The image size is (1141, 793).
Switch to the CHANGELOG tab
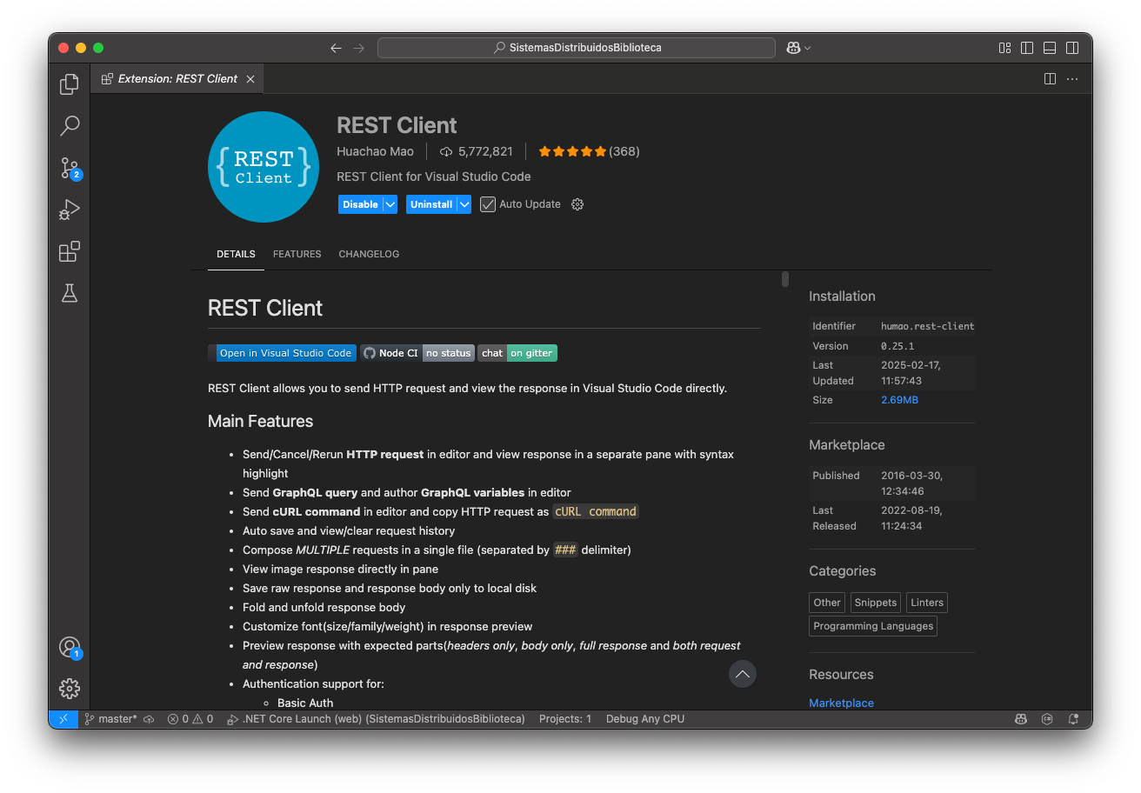click(369, 254)
